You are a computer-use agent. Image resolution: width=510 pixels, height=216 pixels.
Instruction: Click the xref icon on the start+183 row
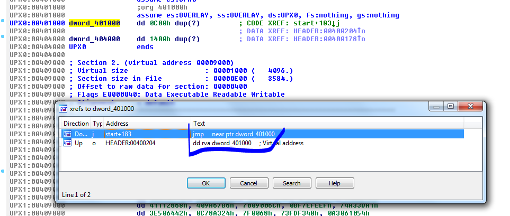pos(67,134)
